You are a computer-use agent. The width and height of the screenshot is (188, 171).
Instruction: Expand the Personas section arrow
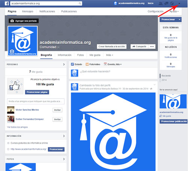64,65
